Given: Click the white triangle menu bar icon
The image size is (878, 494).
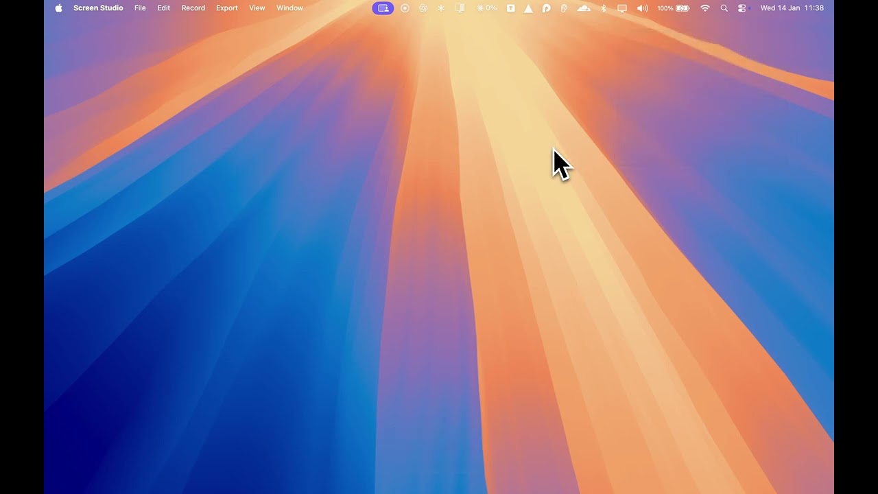Looking at the screenshot, I should (x=528, y=8).
